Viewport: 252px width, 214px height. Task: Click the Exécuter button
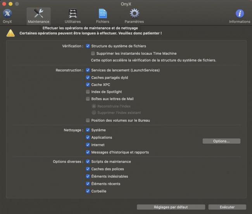[x=227, y=207]
